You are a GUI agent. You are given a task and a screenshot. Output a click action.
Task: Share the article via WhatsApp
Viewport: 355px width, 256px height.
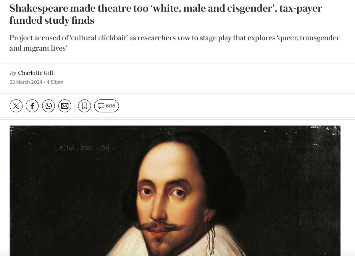pos(49,106)
